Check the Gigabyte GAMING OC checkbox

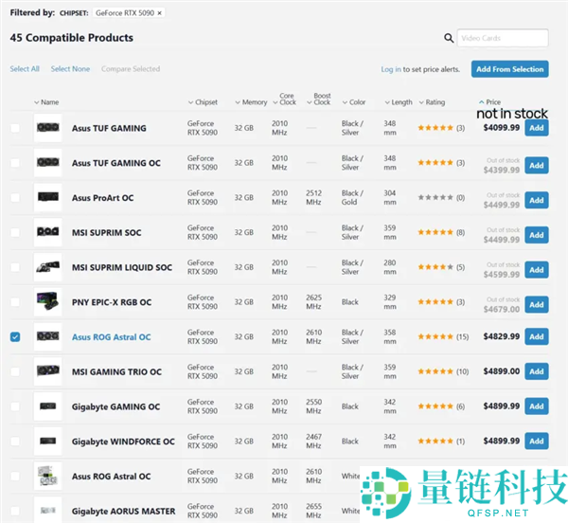click(x=15, y=406)
